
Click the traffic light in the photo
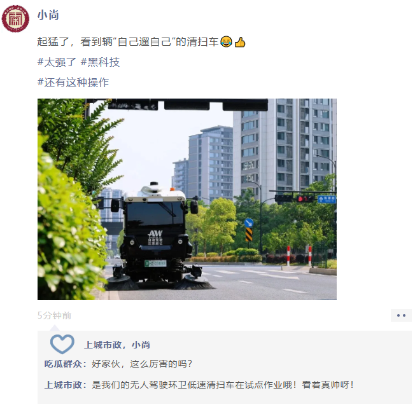tap(294, 198)
